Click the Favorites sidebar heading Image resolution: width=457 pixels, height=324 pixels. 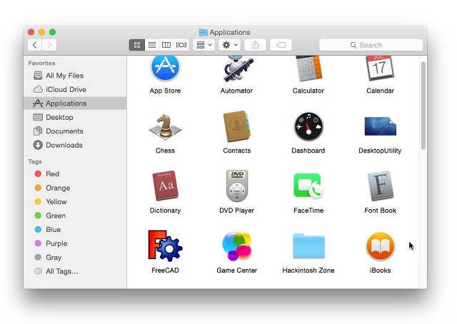41,64
